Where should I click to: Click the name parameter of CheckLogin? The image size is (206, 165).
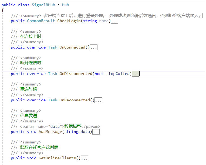point(104,21)
